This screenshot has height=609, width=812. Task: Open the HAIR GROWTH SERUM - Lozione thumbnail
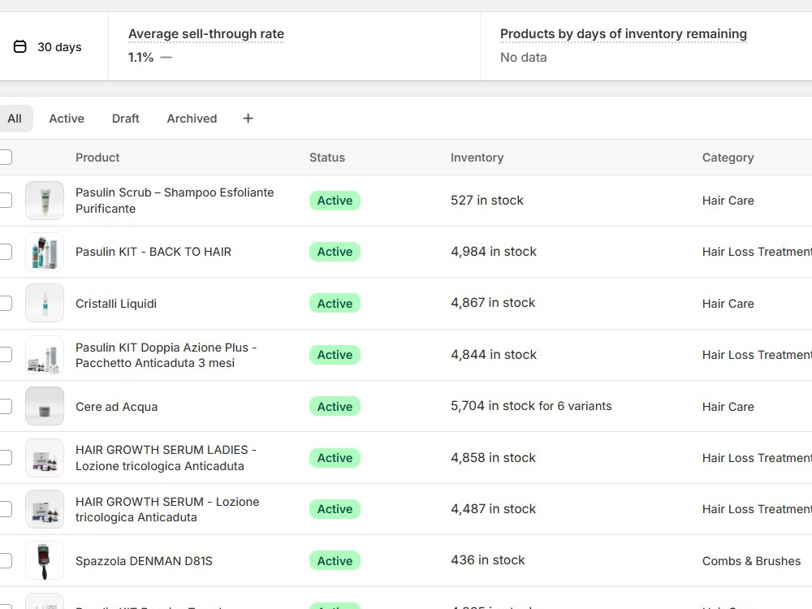pyautogui.click(x=45, y=509)
